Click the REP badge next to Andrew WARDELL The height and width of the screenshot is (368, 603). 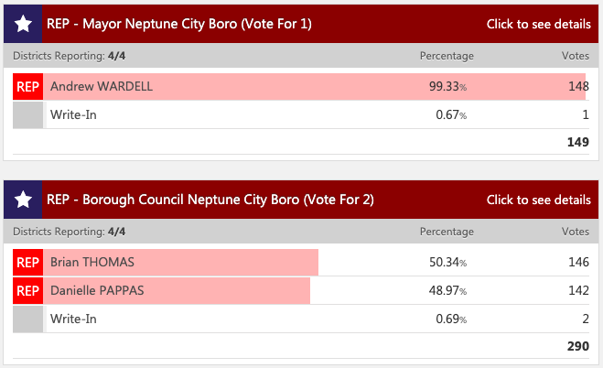point(27,87)
